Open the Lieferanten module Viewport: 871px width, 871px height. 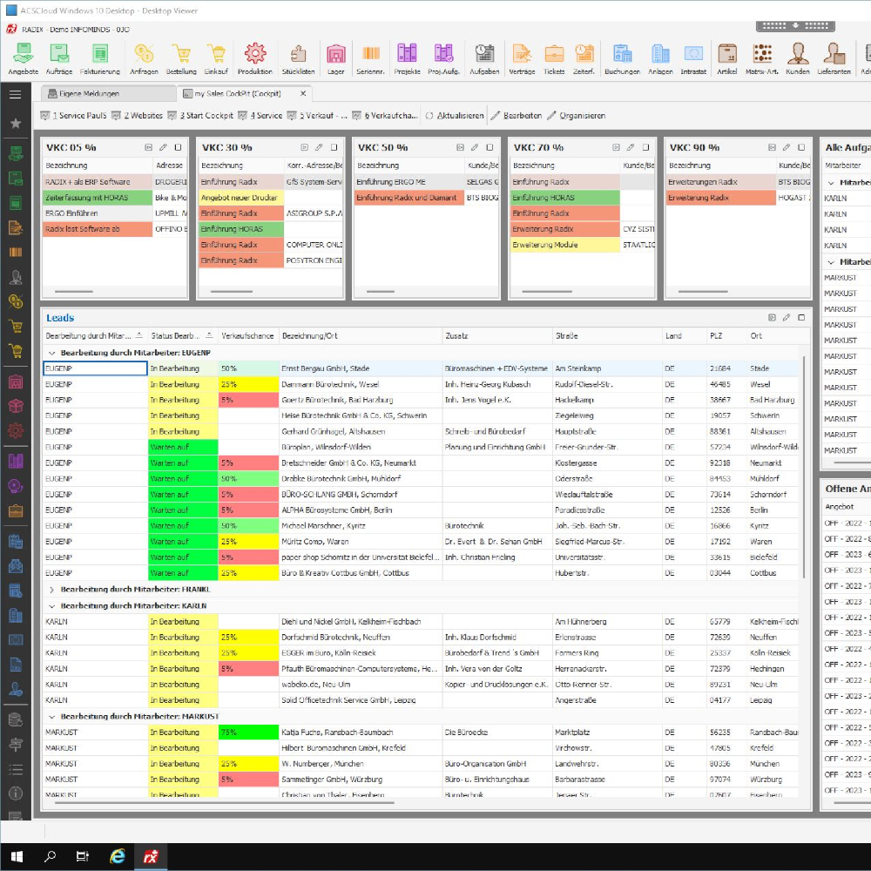point(834,59)
